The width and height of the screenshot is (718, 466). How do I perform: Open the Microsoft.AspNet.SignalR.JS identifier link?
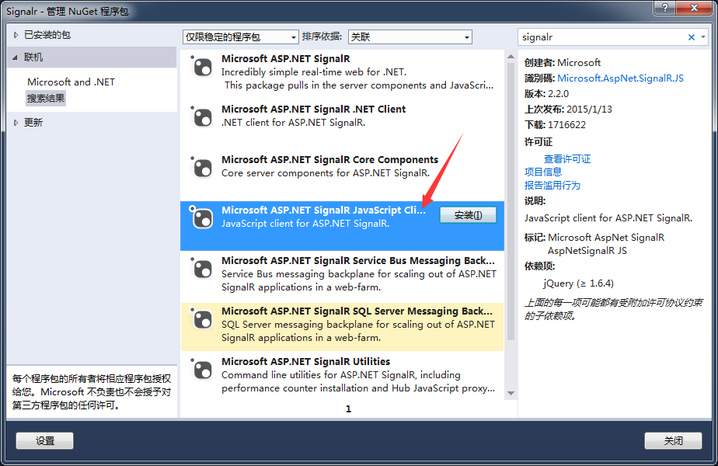tap(620, 78)
